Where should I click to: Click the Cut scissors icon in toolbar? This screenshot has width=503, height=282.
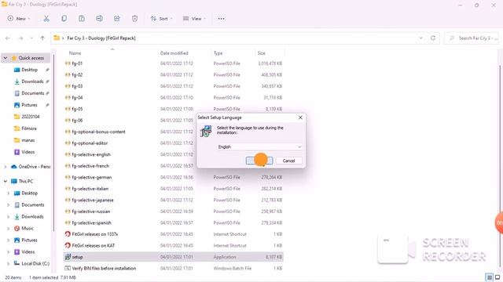[46, 19]
